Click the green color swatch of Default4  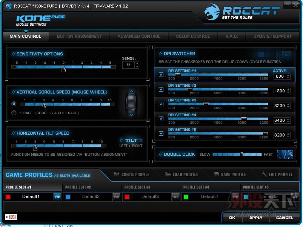click(x=186, y=197)
